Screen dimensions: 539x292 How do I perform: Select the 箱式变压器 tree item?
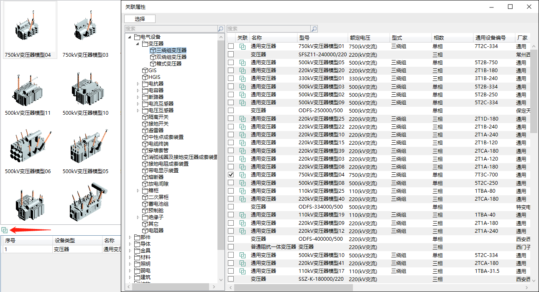tap(169, 64)
